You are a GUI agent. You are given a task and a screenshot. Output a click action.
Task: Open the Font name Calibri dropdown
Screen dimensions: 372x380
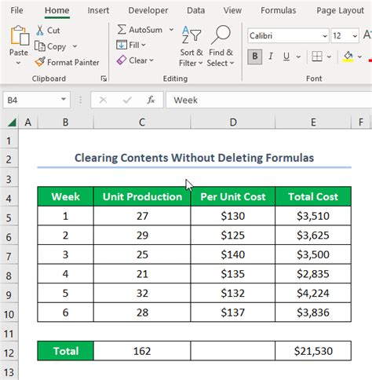[325, 36]
